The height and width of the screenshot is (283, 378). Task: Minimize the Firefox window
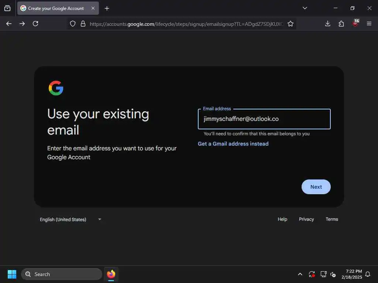point(335,8)
